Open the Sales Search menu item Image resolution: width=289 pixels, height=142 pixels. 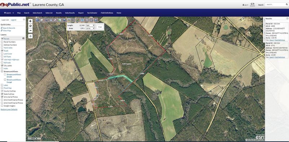(38, 13)
